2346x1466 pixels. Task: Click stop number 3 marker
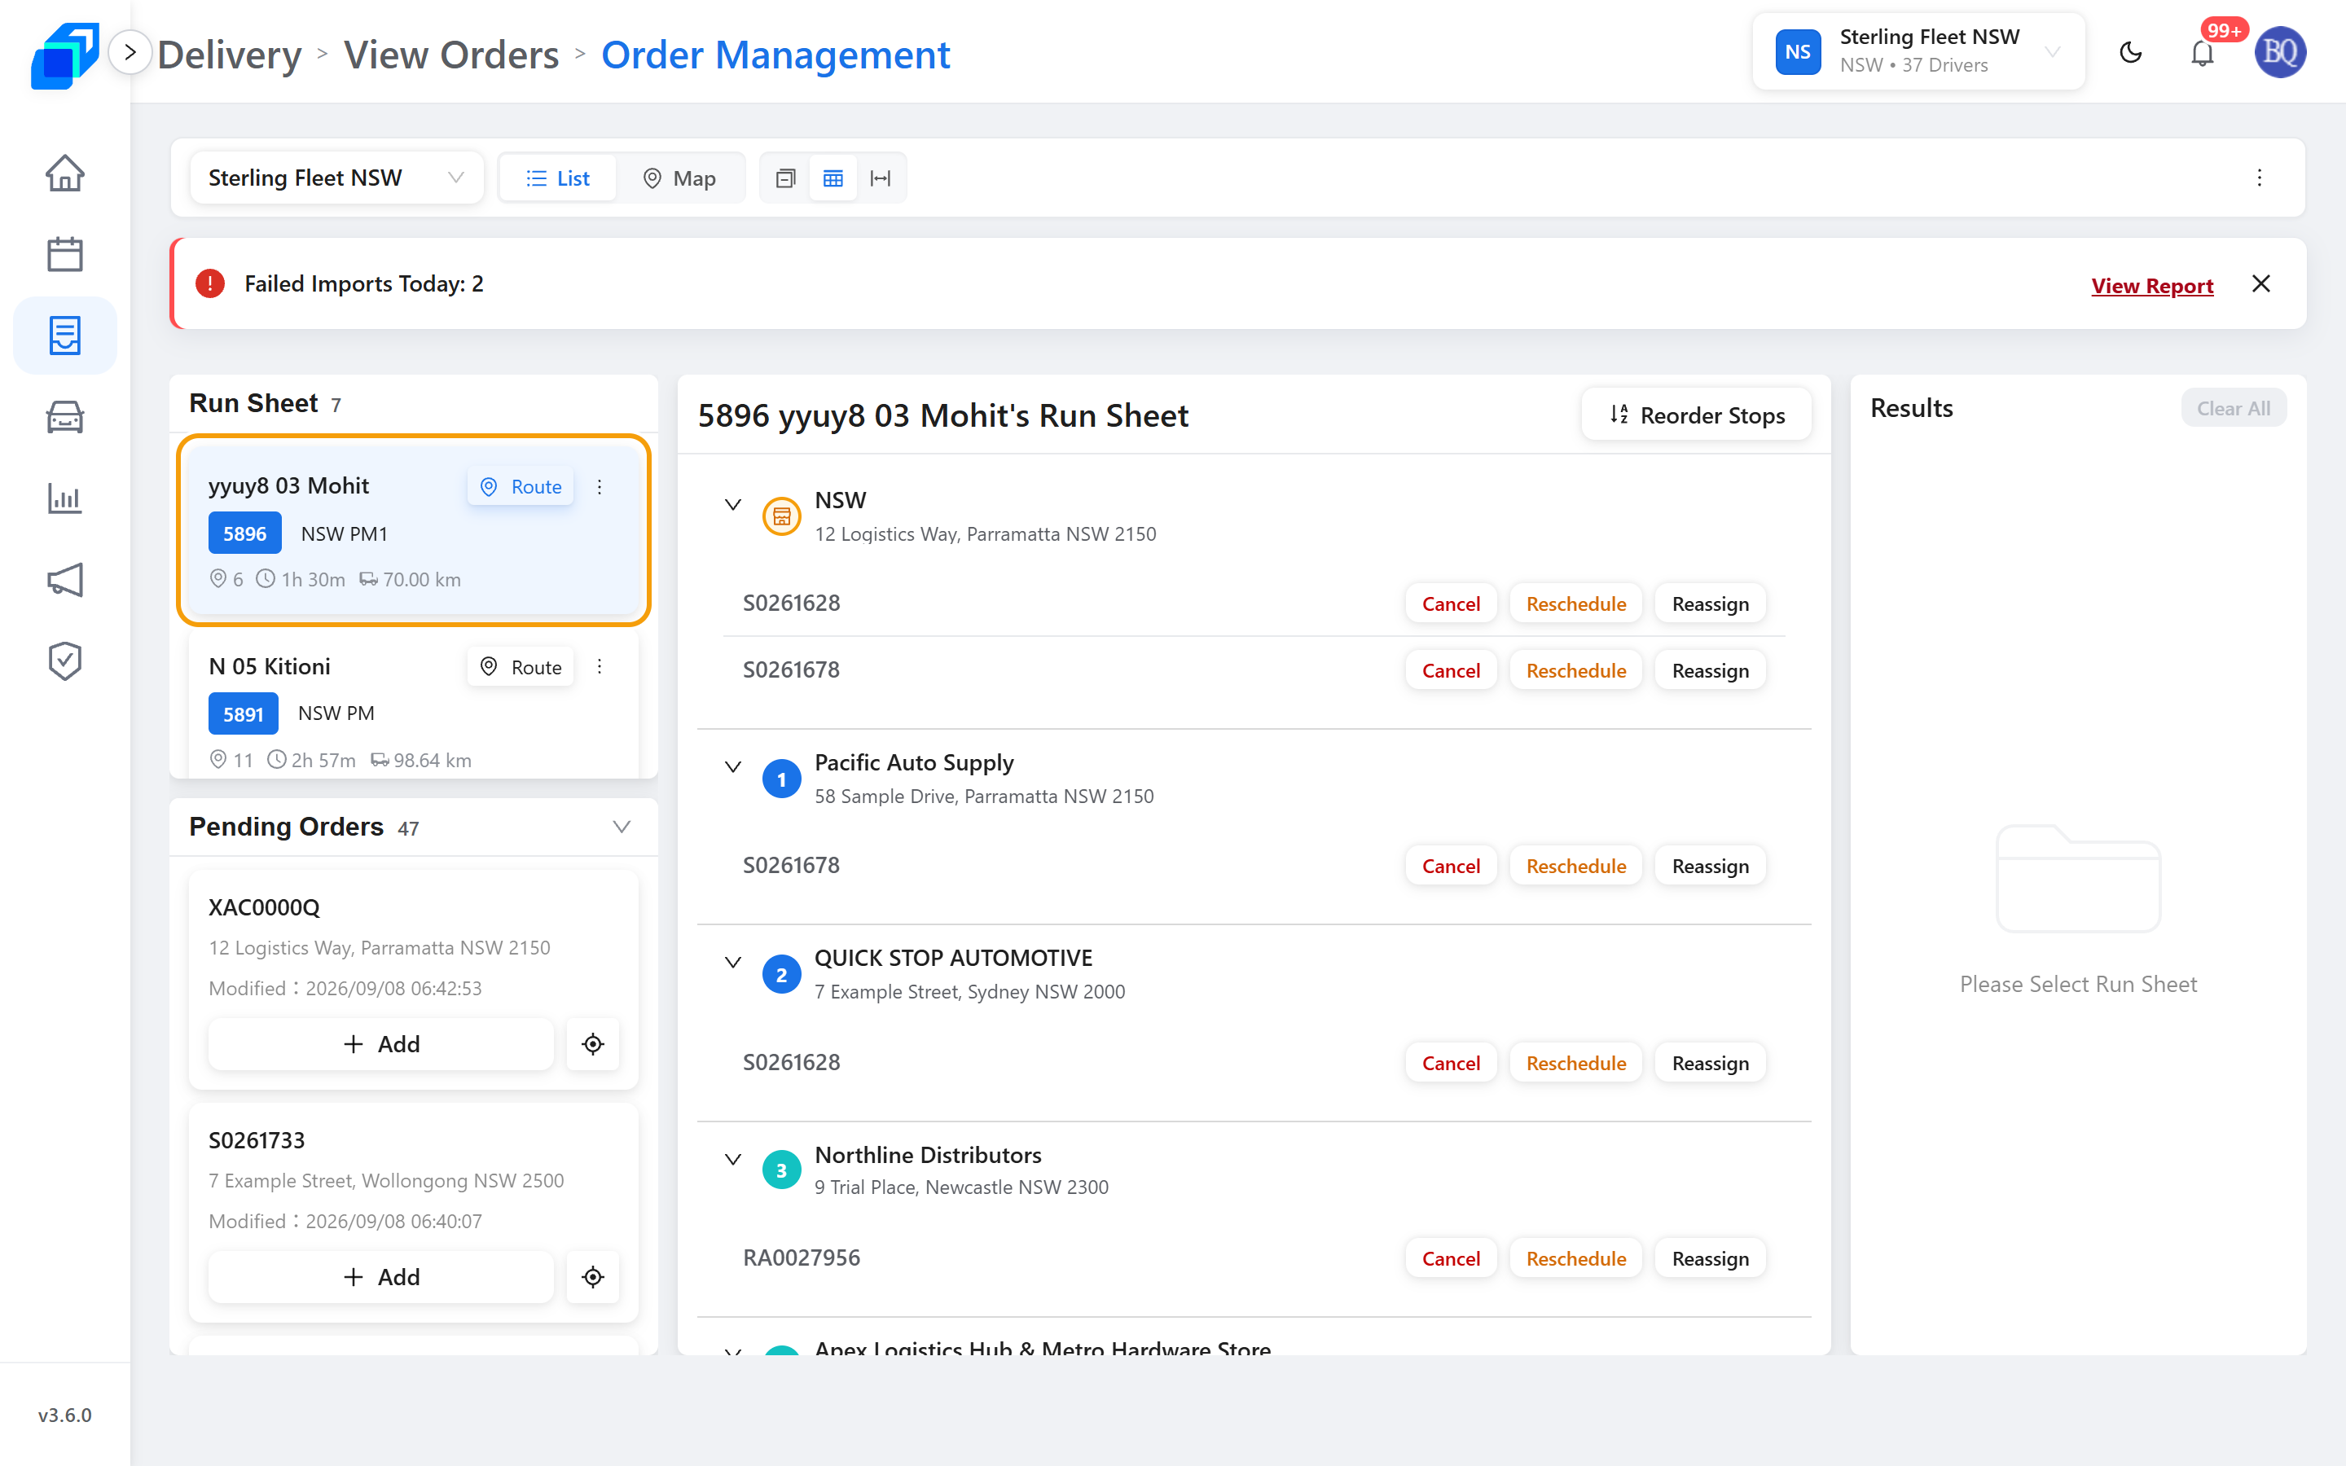pos(781,1170)
